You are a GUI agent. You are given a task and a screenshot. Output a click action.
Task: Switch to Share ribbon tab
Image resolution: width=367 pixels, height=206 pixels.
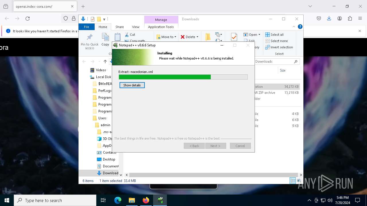pos(120,27)
